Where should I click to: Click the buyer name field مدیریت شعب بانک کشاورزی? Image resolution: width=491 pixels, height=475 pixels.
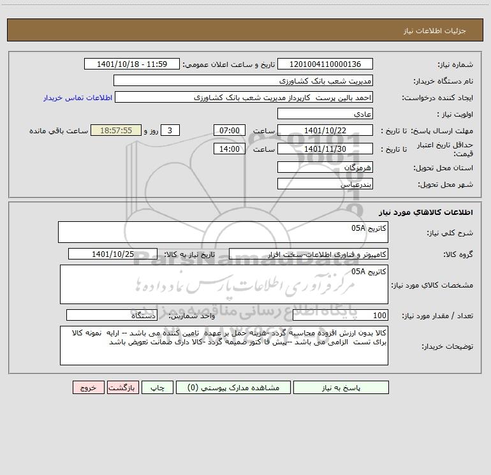(243, 81)
